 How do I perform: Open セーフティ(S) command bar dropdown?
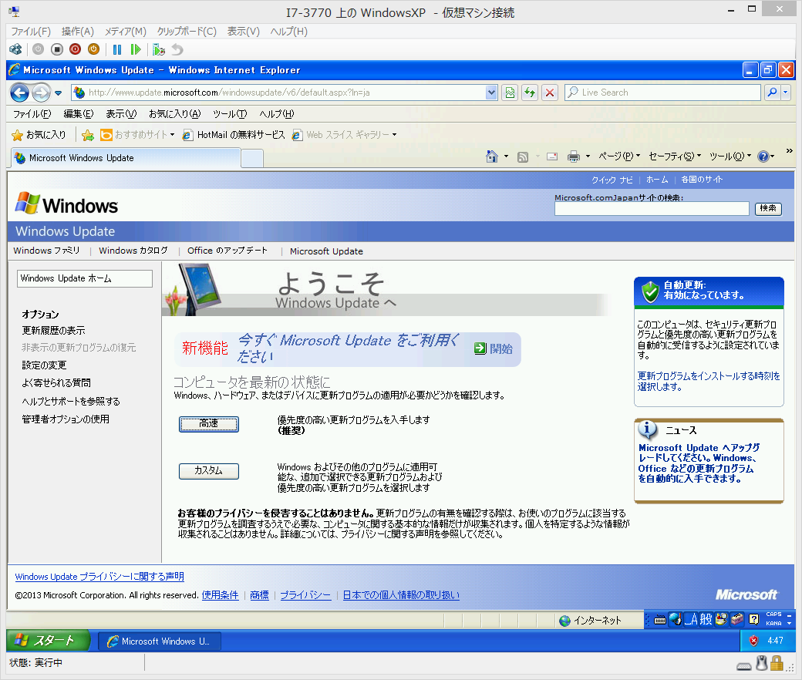[675, 157]
